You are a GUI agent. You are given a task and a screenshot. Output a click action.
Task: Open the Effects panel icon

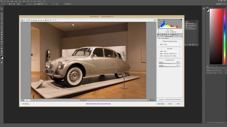pos(171,35)
